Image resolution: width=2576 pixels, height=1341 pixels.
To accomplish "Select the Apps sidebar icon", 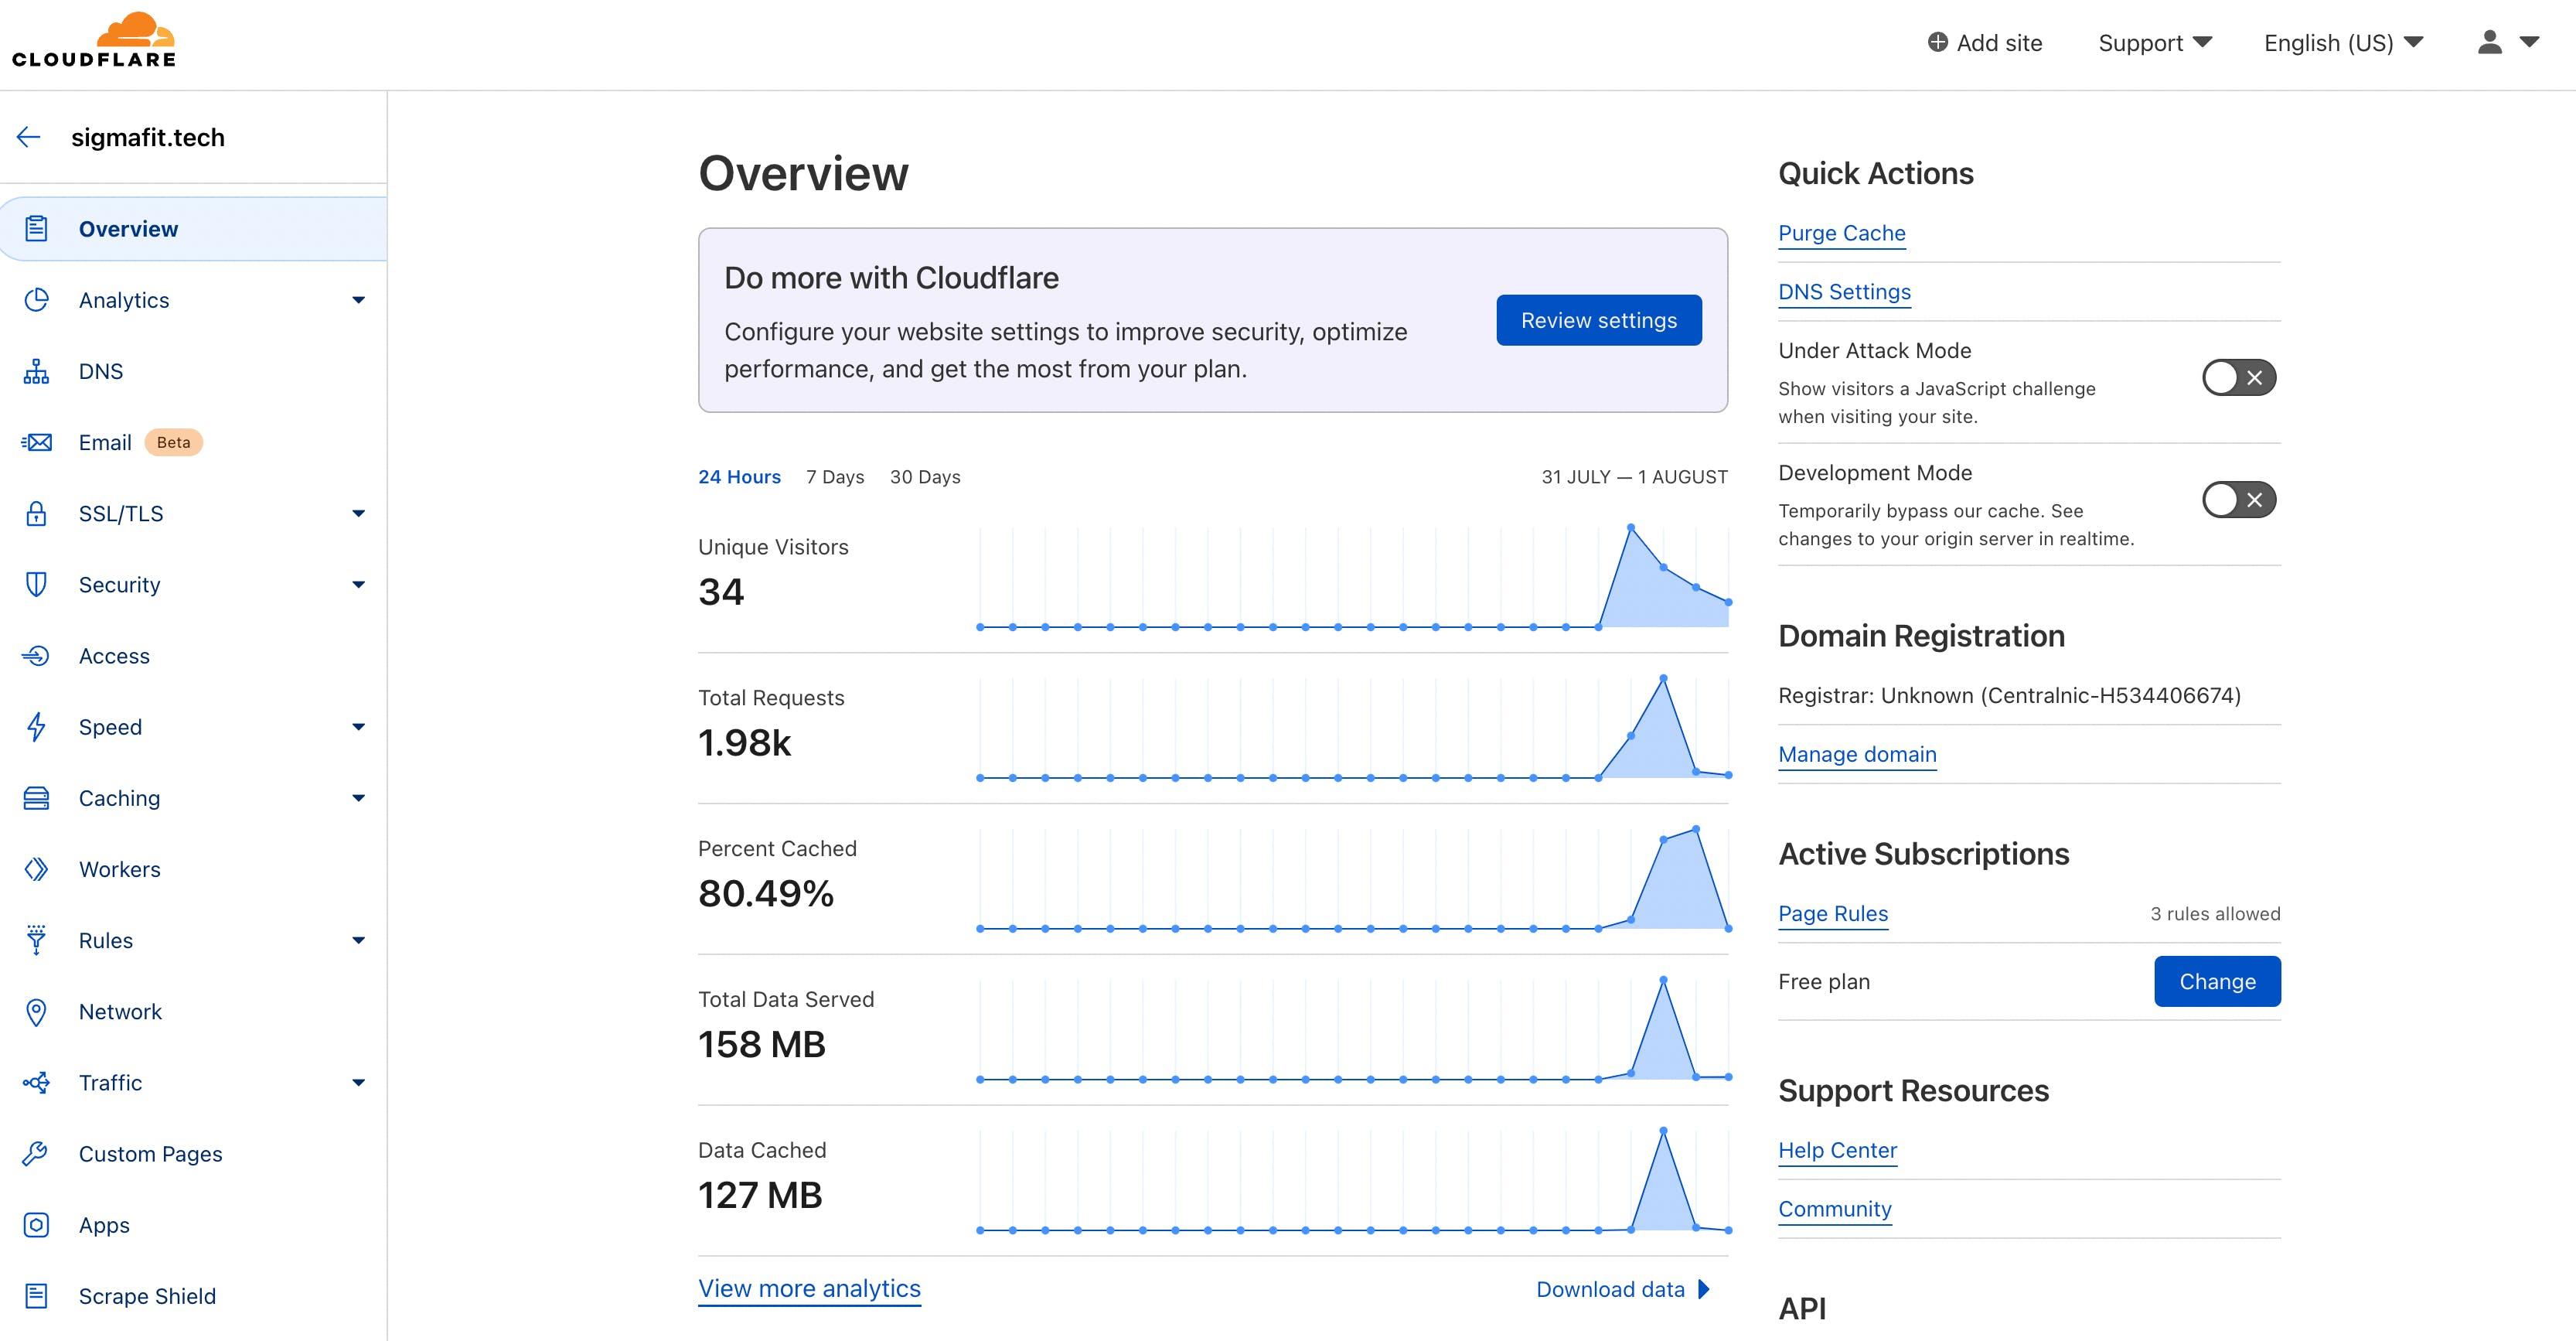I will [36, 1224].
